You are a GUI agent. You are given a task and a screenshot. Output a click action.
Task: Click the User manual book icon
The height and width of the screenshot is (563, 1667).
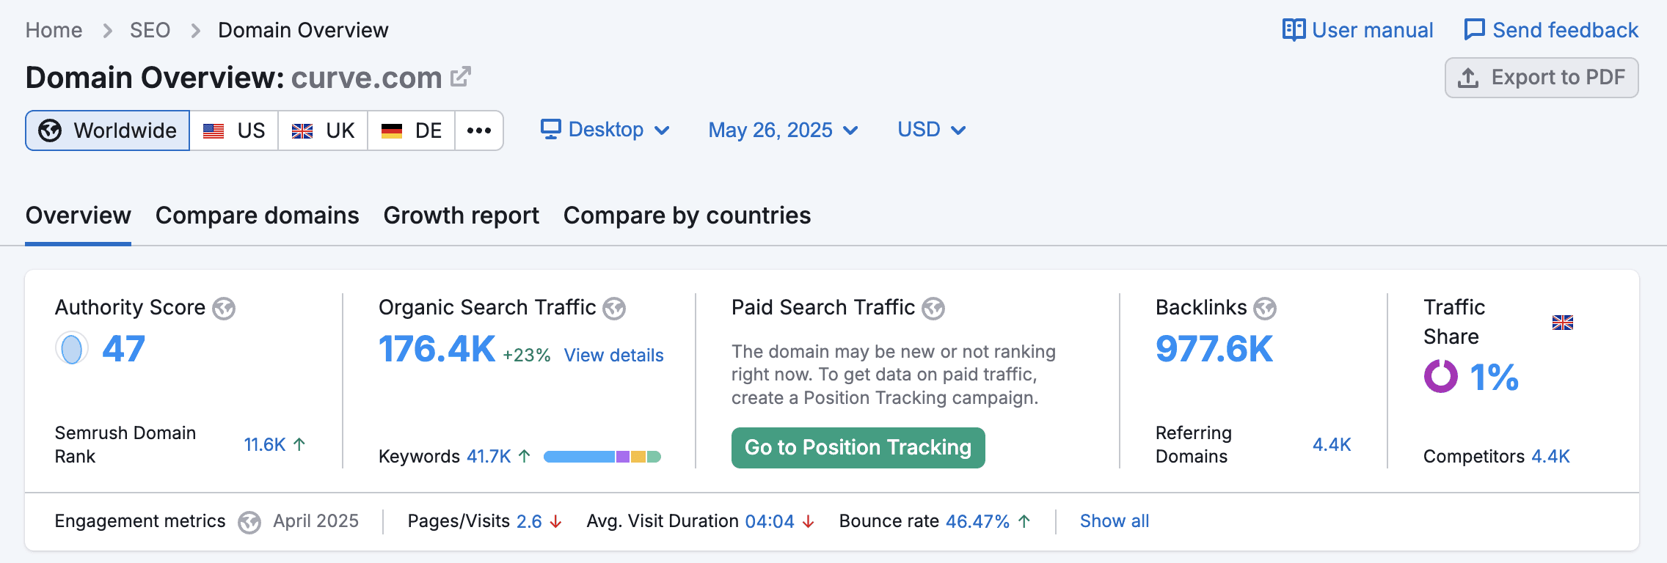click(1294, 30)
